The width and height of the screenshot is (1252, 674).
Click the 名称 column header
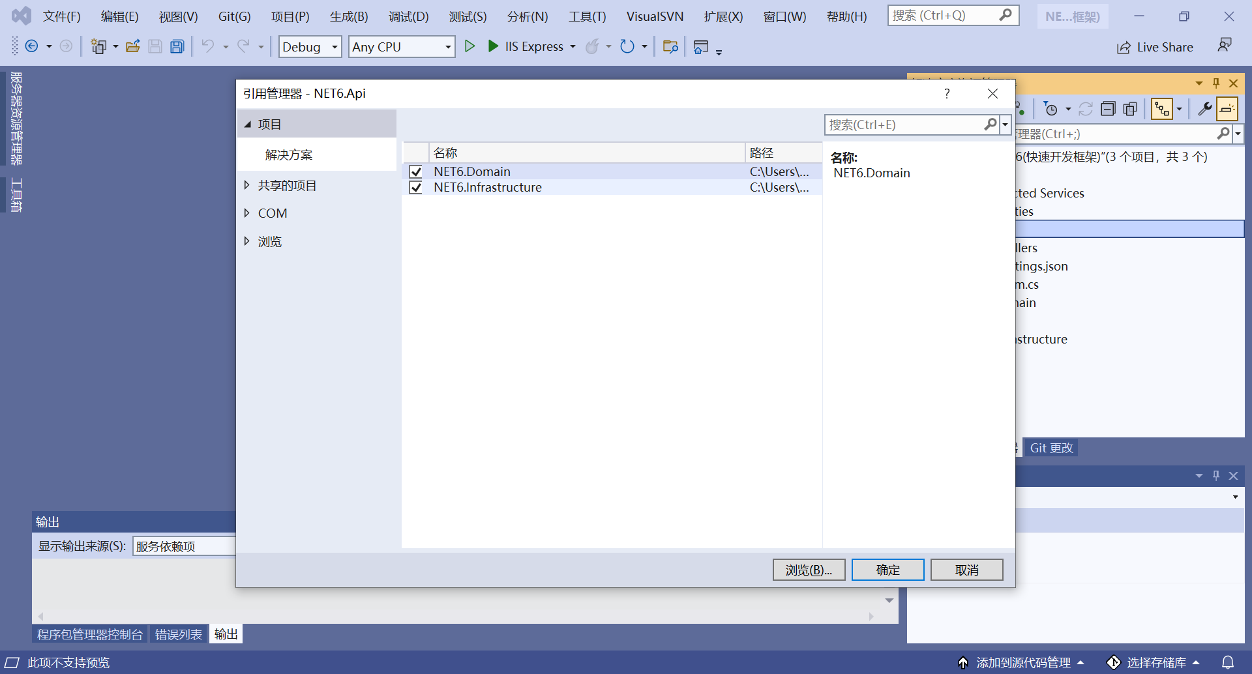click(587, 153)
